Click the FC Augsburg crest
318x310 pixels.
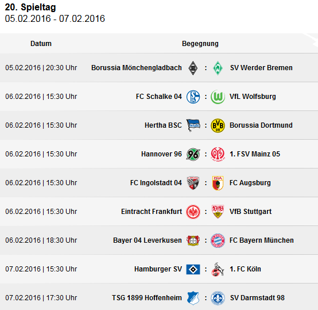pos(218,183)
